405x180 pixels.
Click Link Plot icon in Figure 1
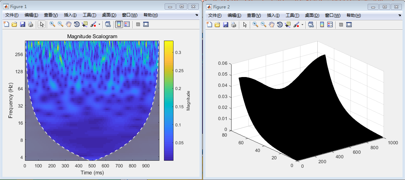pos(108,25)
